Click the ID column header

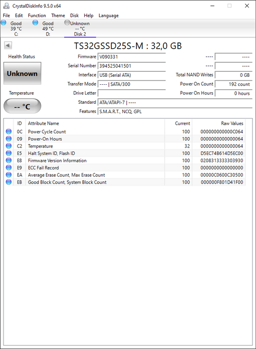point(19,123)
